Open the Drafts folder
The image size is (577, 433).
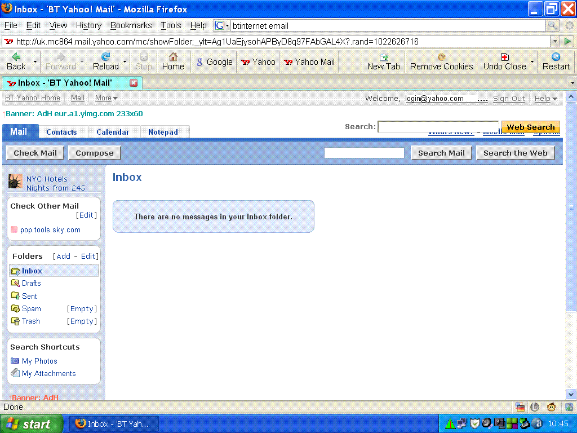(x=31, y=284)
